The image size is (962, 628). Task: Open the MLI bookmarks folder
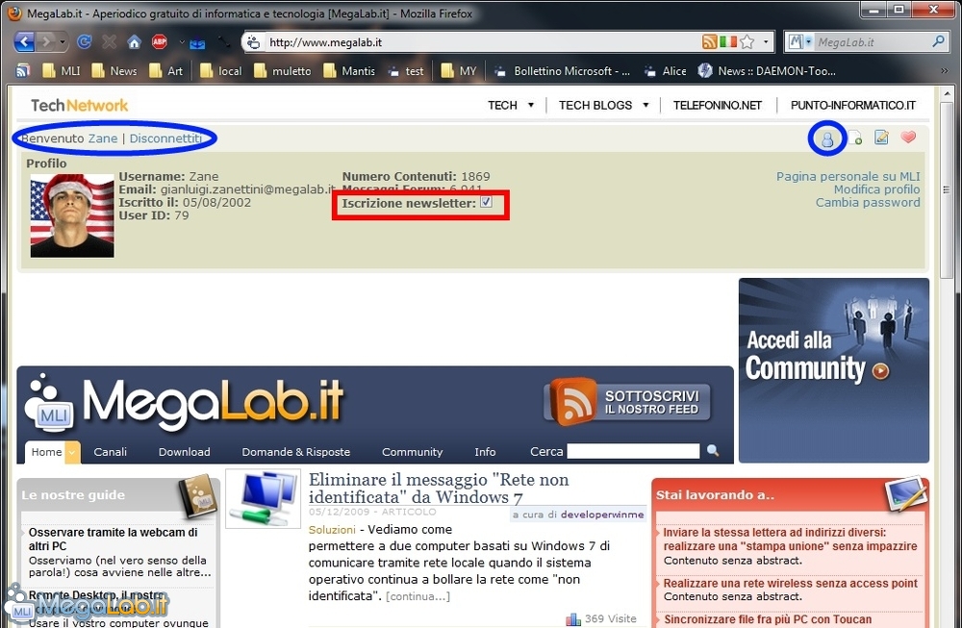pyautogui.click(x=61, y=71)
